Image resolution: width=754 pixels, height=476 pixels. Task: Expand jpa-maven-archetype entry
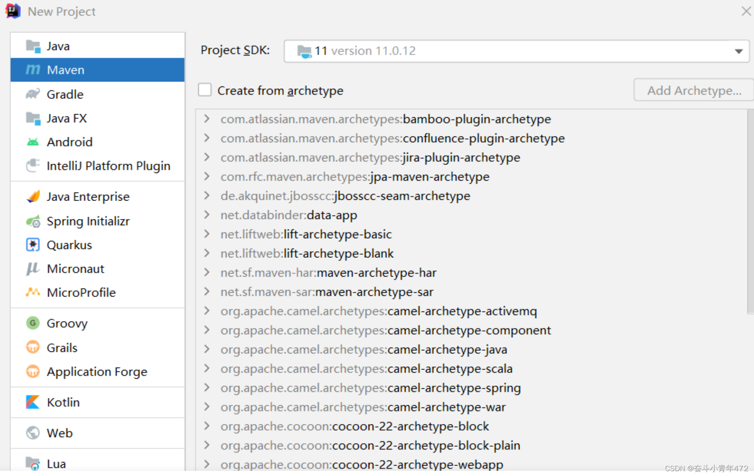pyautogui.click(x=207, y=176)
